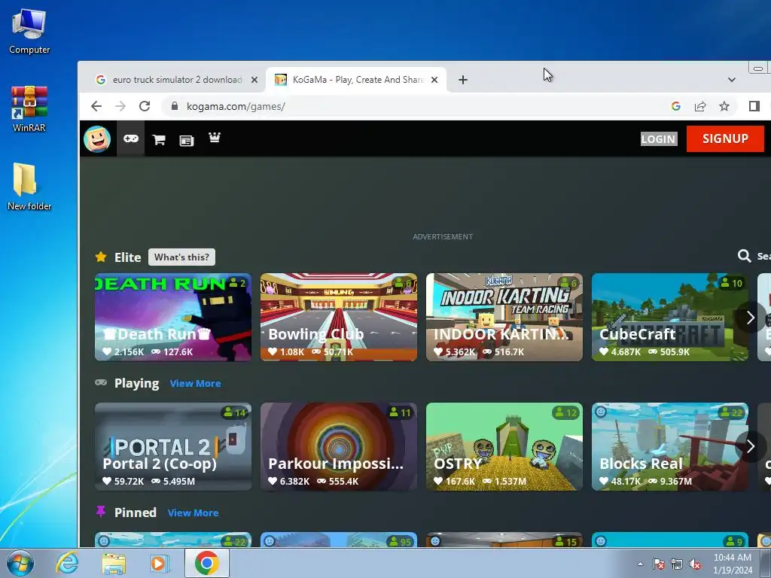The image size is (771, 578).
Task: Select the Computer desktop icon
Action: pyautogui.click(x=29, y=32)
